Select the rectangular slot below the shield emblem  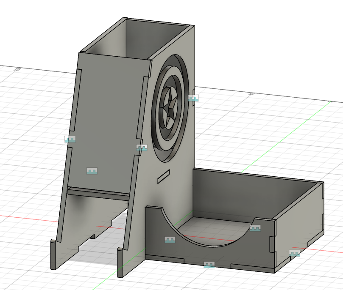164,176
